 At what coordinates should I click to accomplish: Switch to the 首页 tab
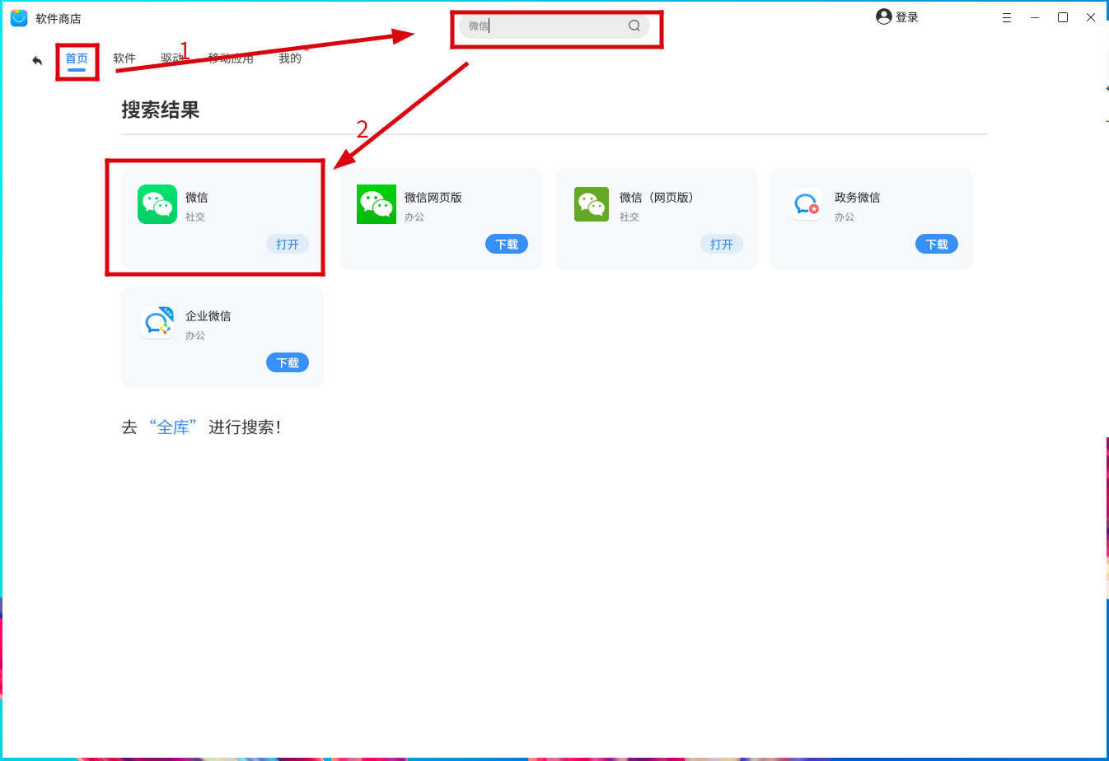coord(77,58)
